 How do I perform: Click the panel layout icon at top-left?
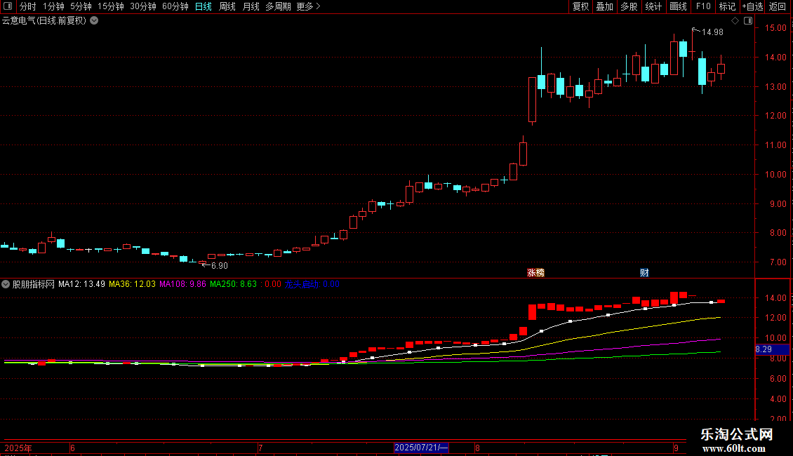[x=8, y=6]
